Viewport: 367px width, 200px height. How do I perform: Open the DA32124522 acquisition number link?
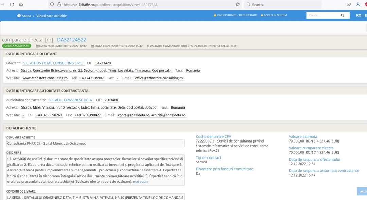[x=71, y=40]
